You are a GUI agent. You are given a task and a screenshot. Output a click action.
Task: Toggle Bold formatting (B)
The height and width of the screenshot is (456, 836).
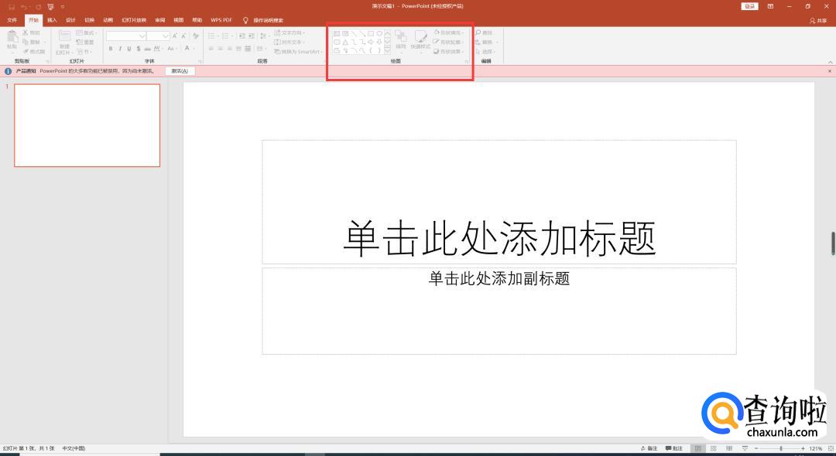[111, 49]
